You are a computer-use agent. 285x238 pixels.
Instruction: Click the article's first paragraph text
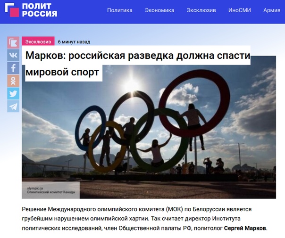(145, 219)
